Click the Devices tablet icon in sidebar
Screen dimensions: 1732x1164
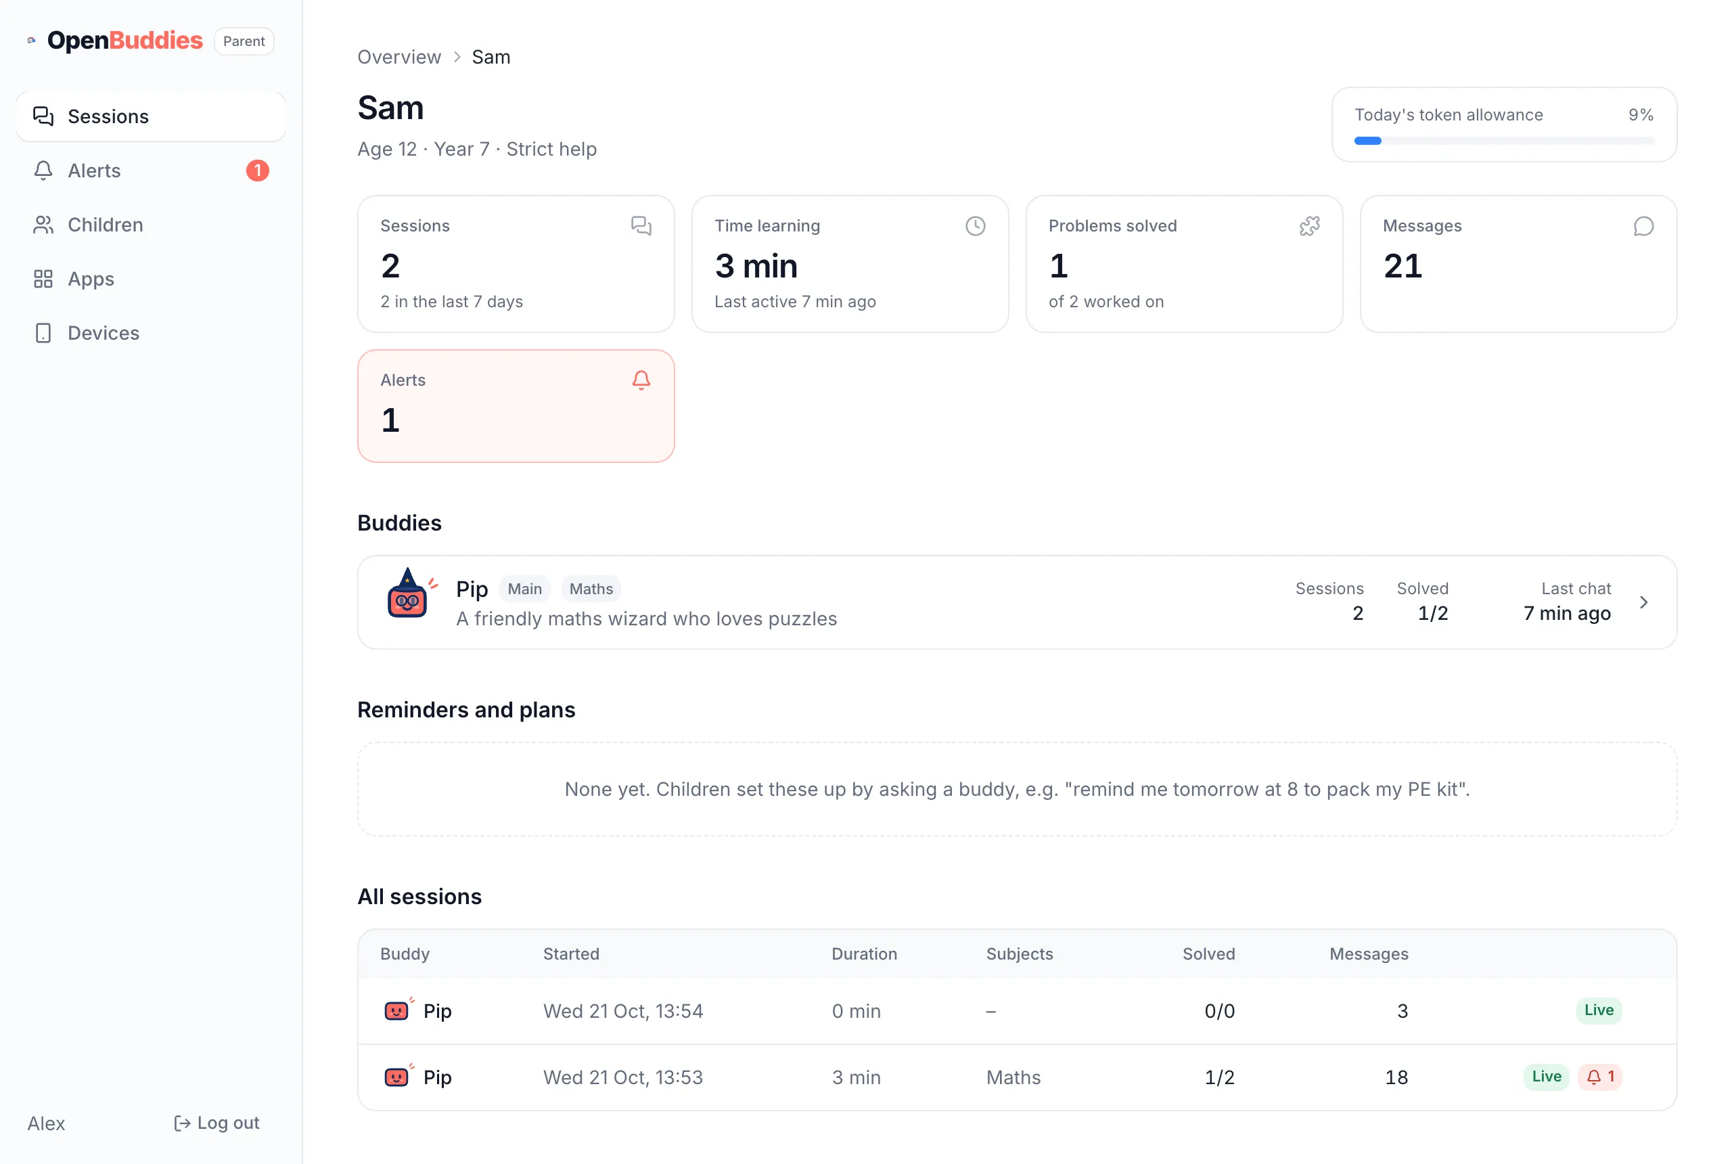point(43,334)
